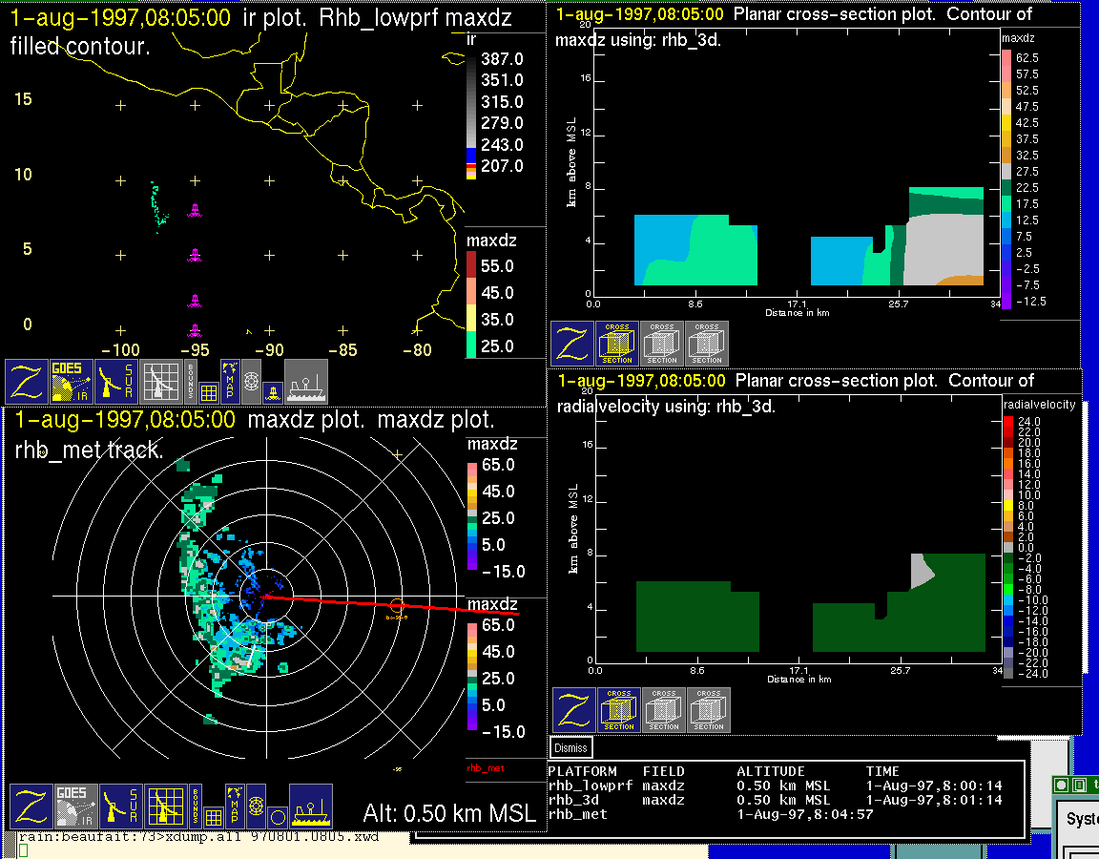The width and height of the screenshot is (1099, 859).
Task: Click the SUR radar icon in the maxdz toolbar
Action: tap(121, 807)
